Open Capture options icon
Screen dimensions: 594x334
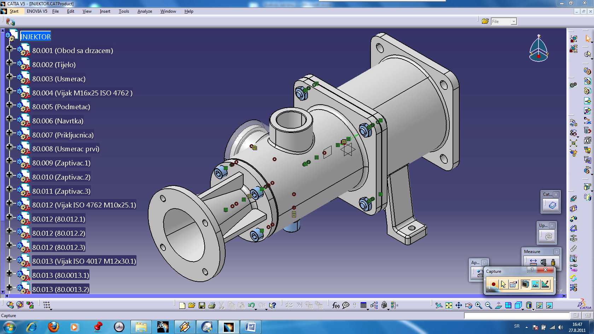(513, 284)
